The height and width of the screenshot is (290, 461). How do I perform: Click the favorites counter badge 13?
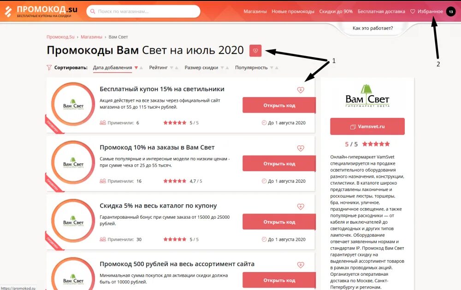click(451, 12)
